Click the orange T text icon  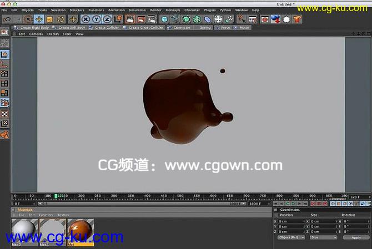tap(297, 19)
